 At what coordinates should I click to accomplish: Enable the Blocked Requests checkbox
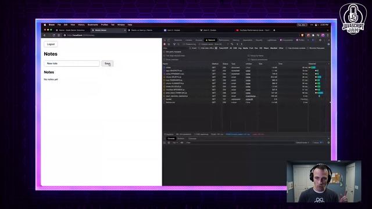tap(308, 48)
